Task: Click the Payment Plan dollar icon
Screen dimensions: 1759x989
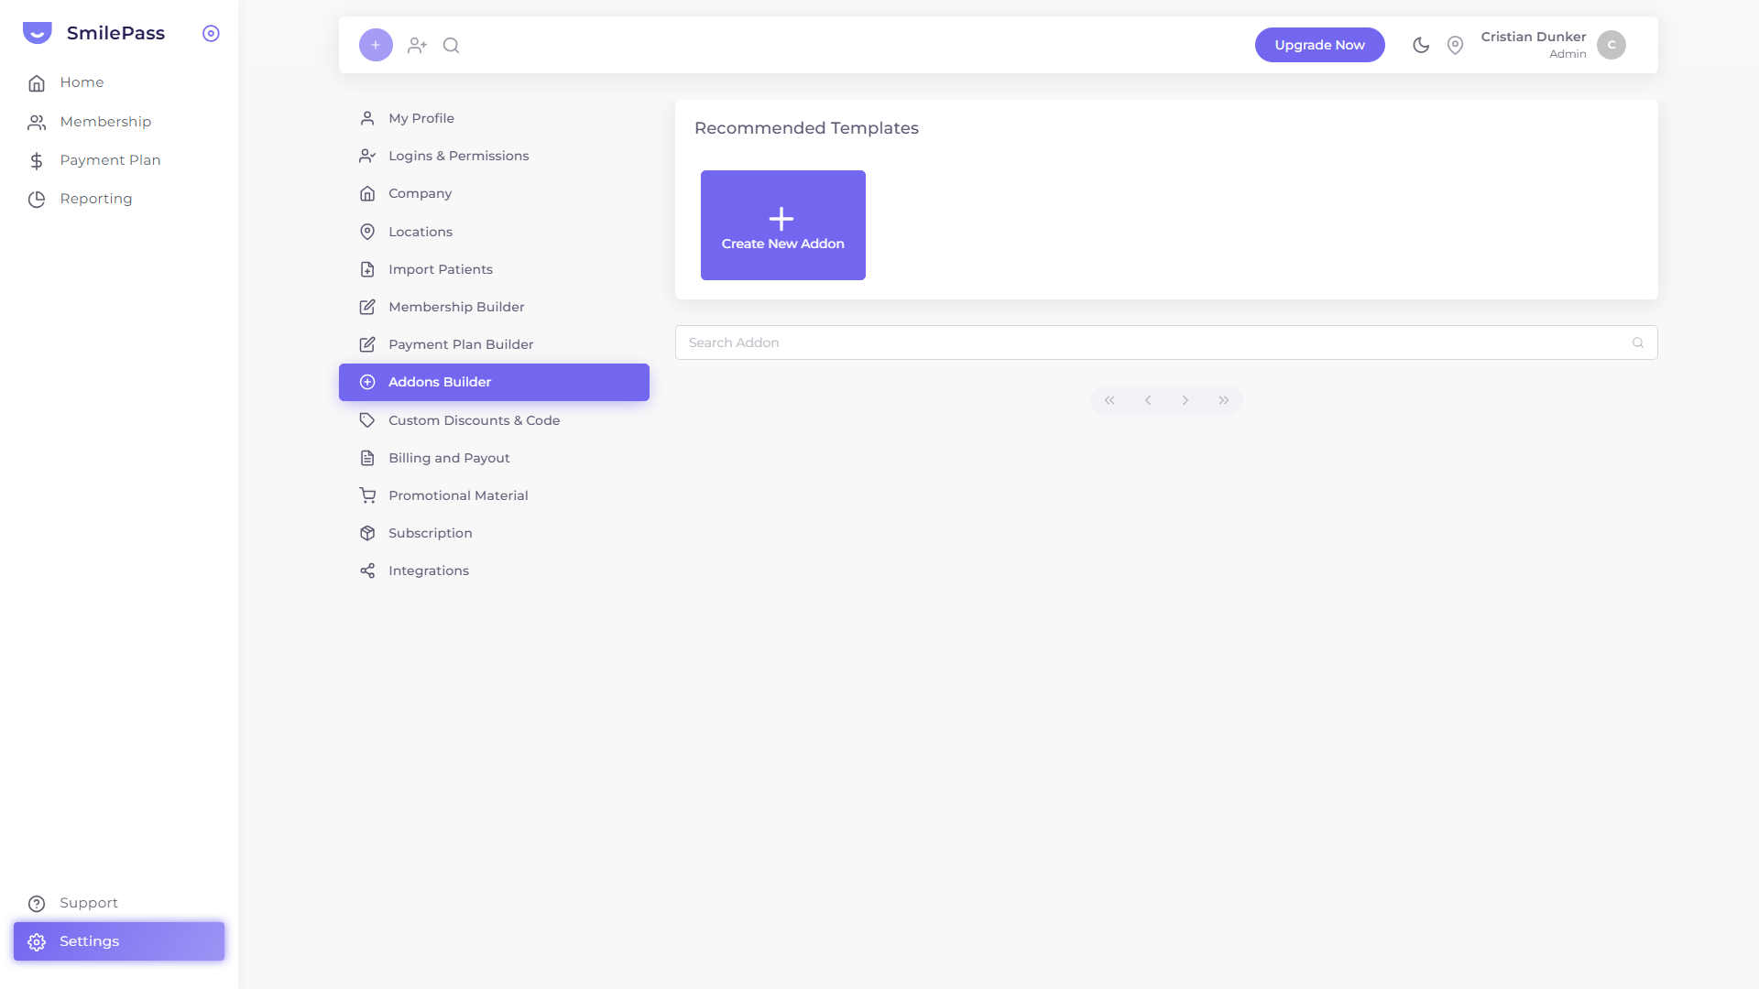Action: click(37, 161)
